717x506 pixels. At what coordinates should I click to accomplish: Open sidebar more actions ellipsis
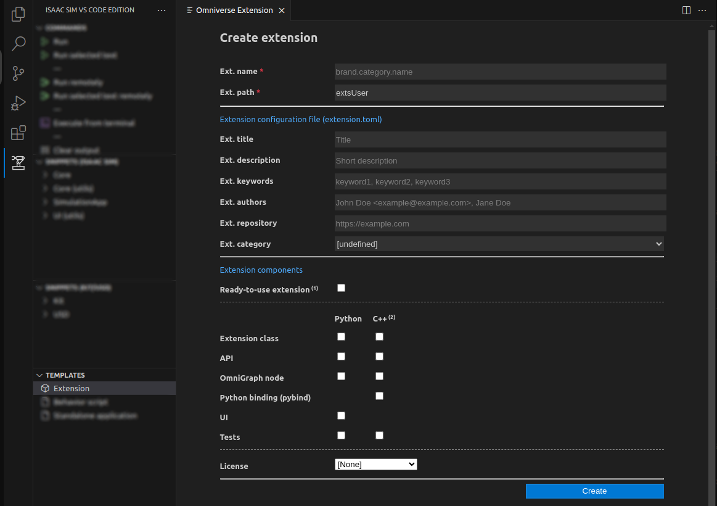click(x=162, y=10)
